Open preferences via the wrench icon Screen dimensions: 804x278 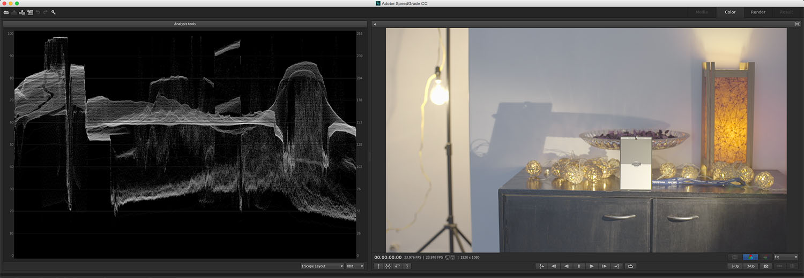point(54,12)
